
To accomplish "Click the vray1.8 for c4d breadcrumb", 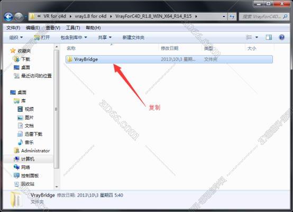I will pyautogui.click(x=90, y=16).
